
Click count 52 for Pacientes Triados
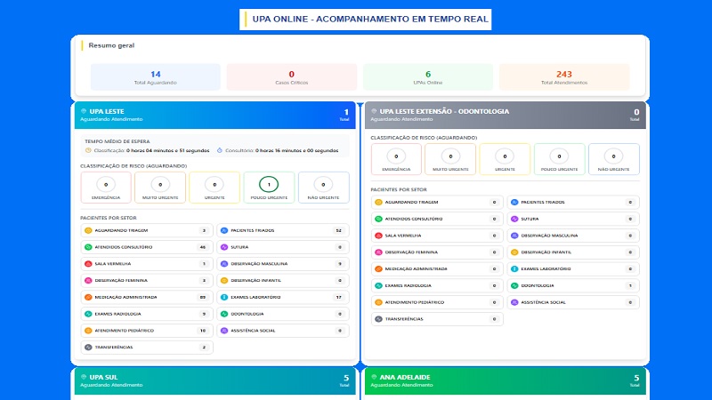coord(338,230)
